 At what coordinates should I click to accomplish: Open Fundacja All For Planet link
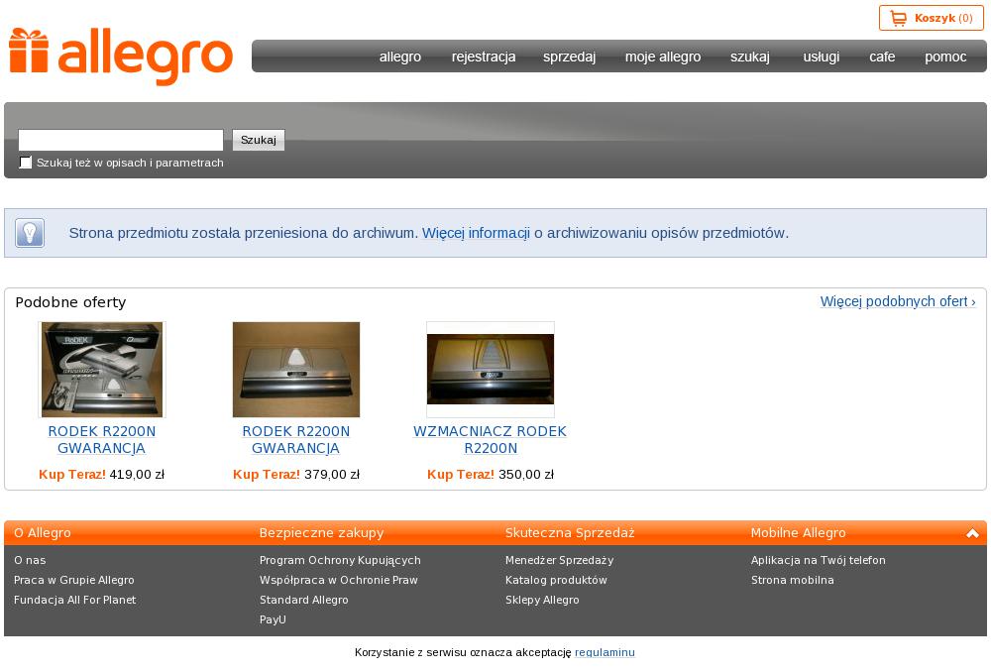click(x=74, y=600)
